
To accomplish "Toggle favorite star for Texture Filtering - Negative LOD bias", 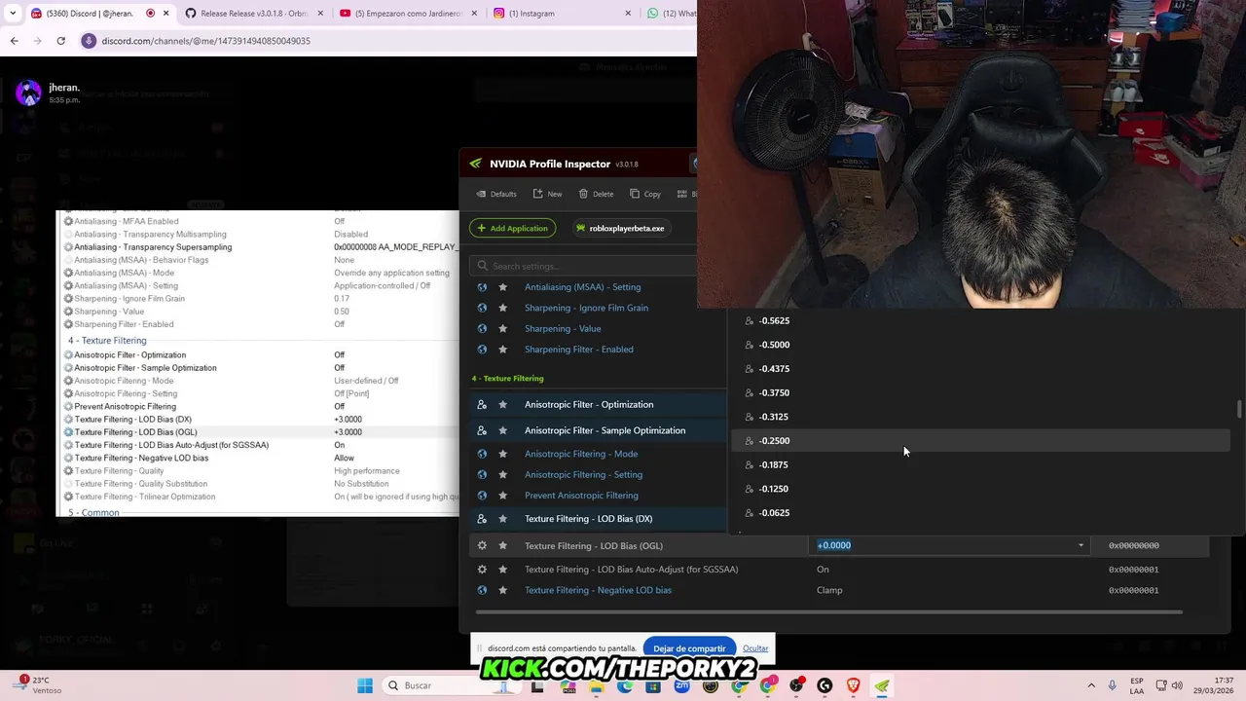I will [502, 590].
